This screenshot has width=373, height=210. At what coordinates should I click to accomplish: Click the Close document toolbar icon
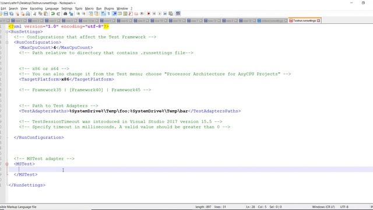point(17,13)
